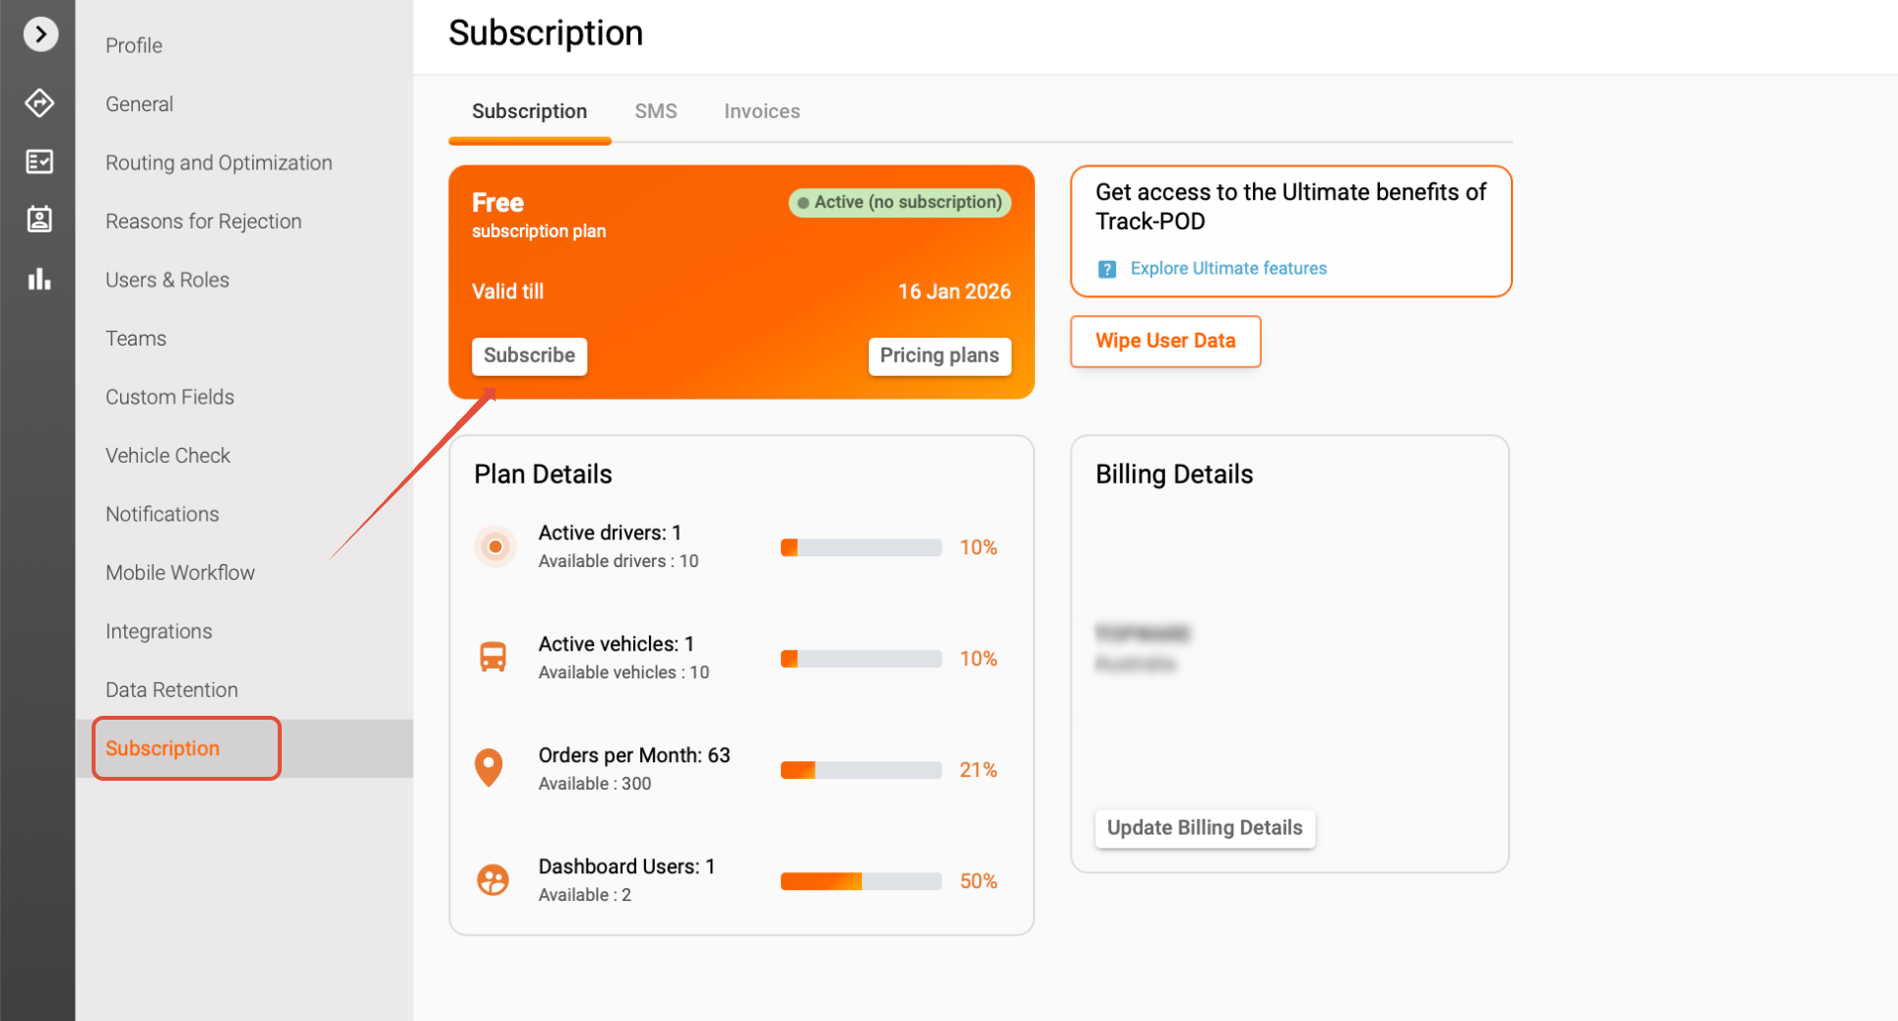Click Update Billing Details
1898x1021 pixels.
1205,828
